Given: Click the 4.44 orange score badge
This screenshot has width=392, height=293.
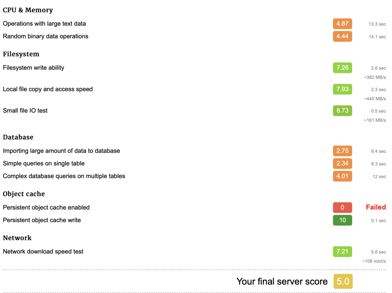Looking at the screenshot, I should point(342,36).
